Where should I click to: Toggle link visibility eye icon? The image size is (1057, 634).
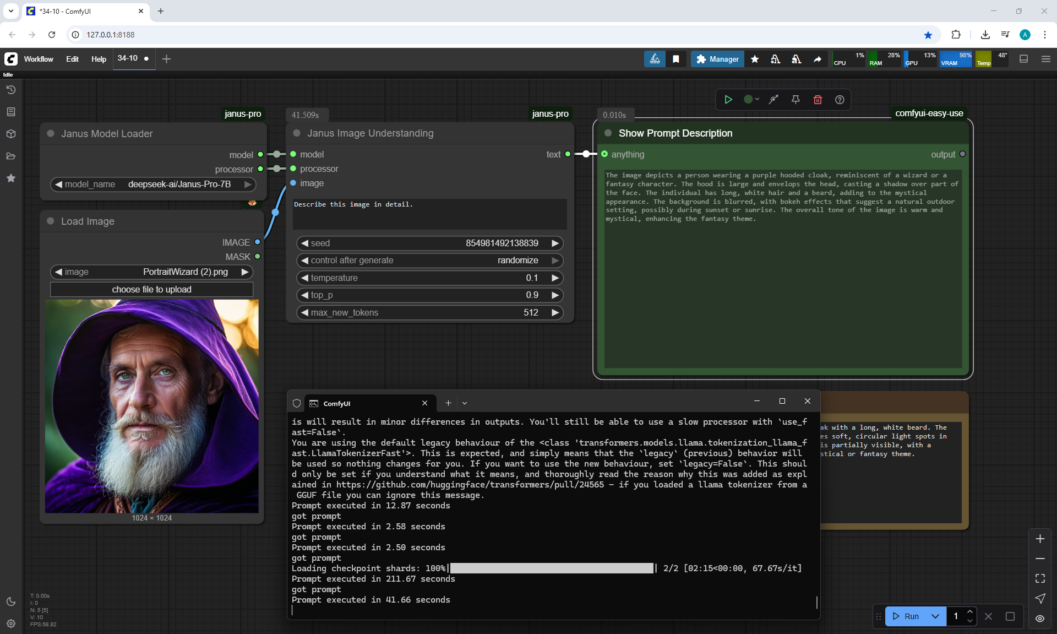coord(1040,618)
